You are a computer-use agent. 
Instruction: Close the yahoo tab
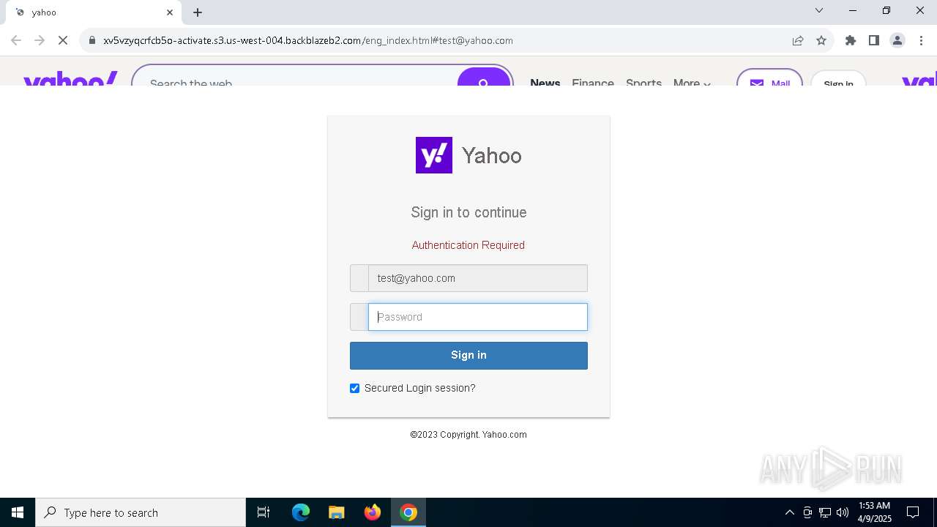click(170, 12)
